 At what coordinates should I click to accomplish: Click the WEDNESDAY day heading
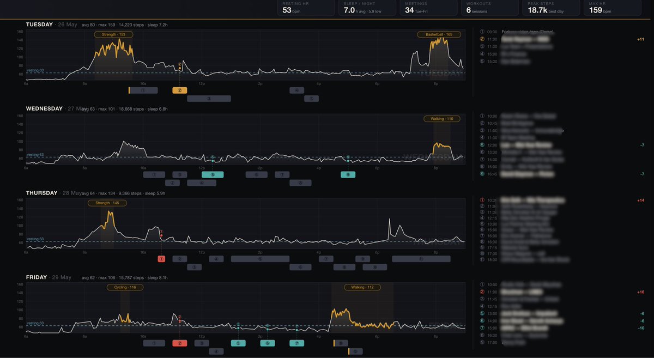point(44,108)
